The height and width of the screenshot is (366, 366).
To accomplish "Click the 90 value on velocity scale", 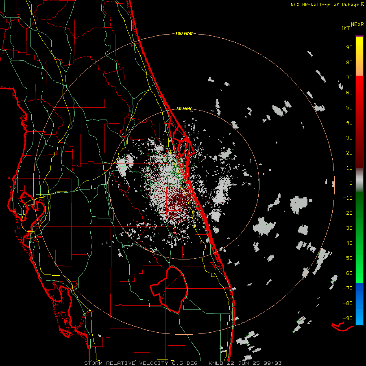I will (x=349, y=48).
